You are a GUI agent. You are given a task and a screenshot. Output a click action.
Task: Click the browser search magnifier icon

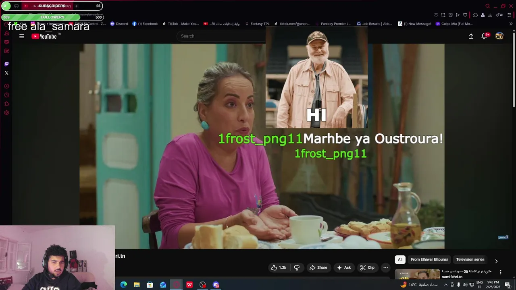click(x=487, y=6)
